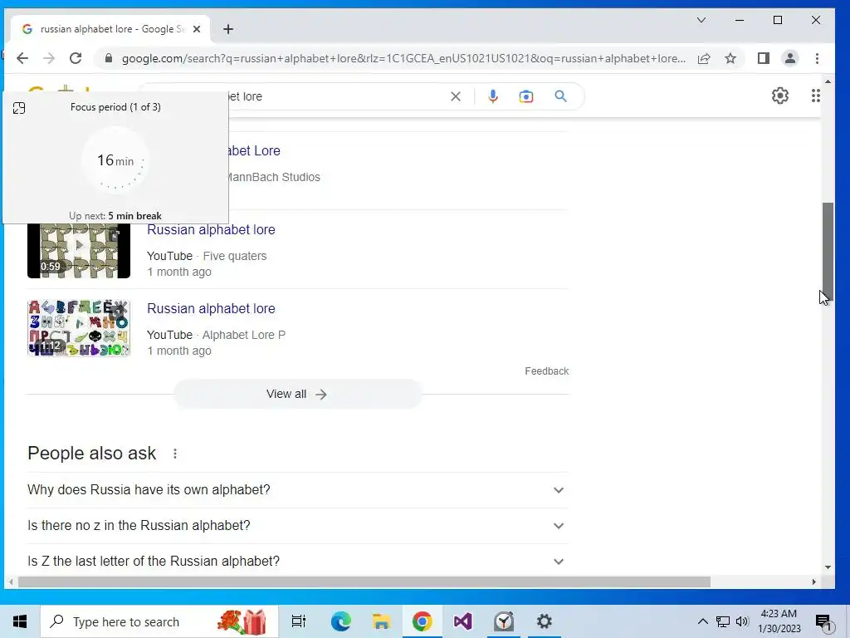The height and width of the screenshot is (638, 850).
Task: Expand the focus timer to full view
Action: pyautogui.click(x=19, y=108)
